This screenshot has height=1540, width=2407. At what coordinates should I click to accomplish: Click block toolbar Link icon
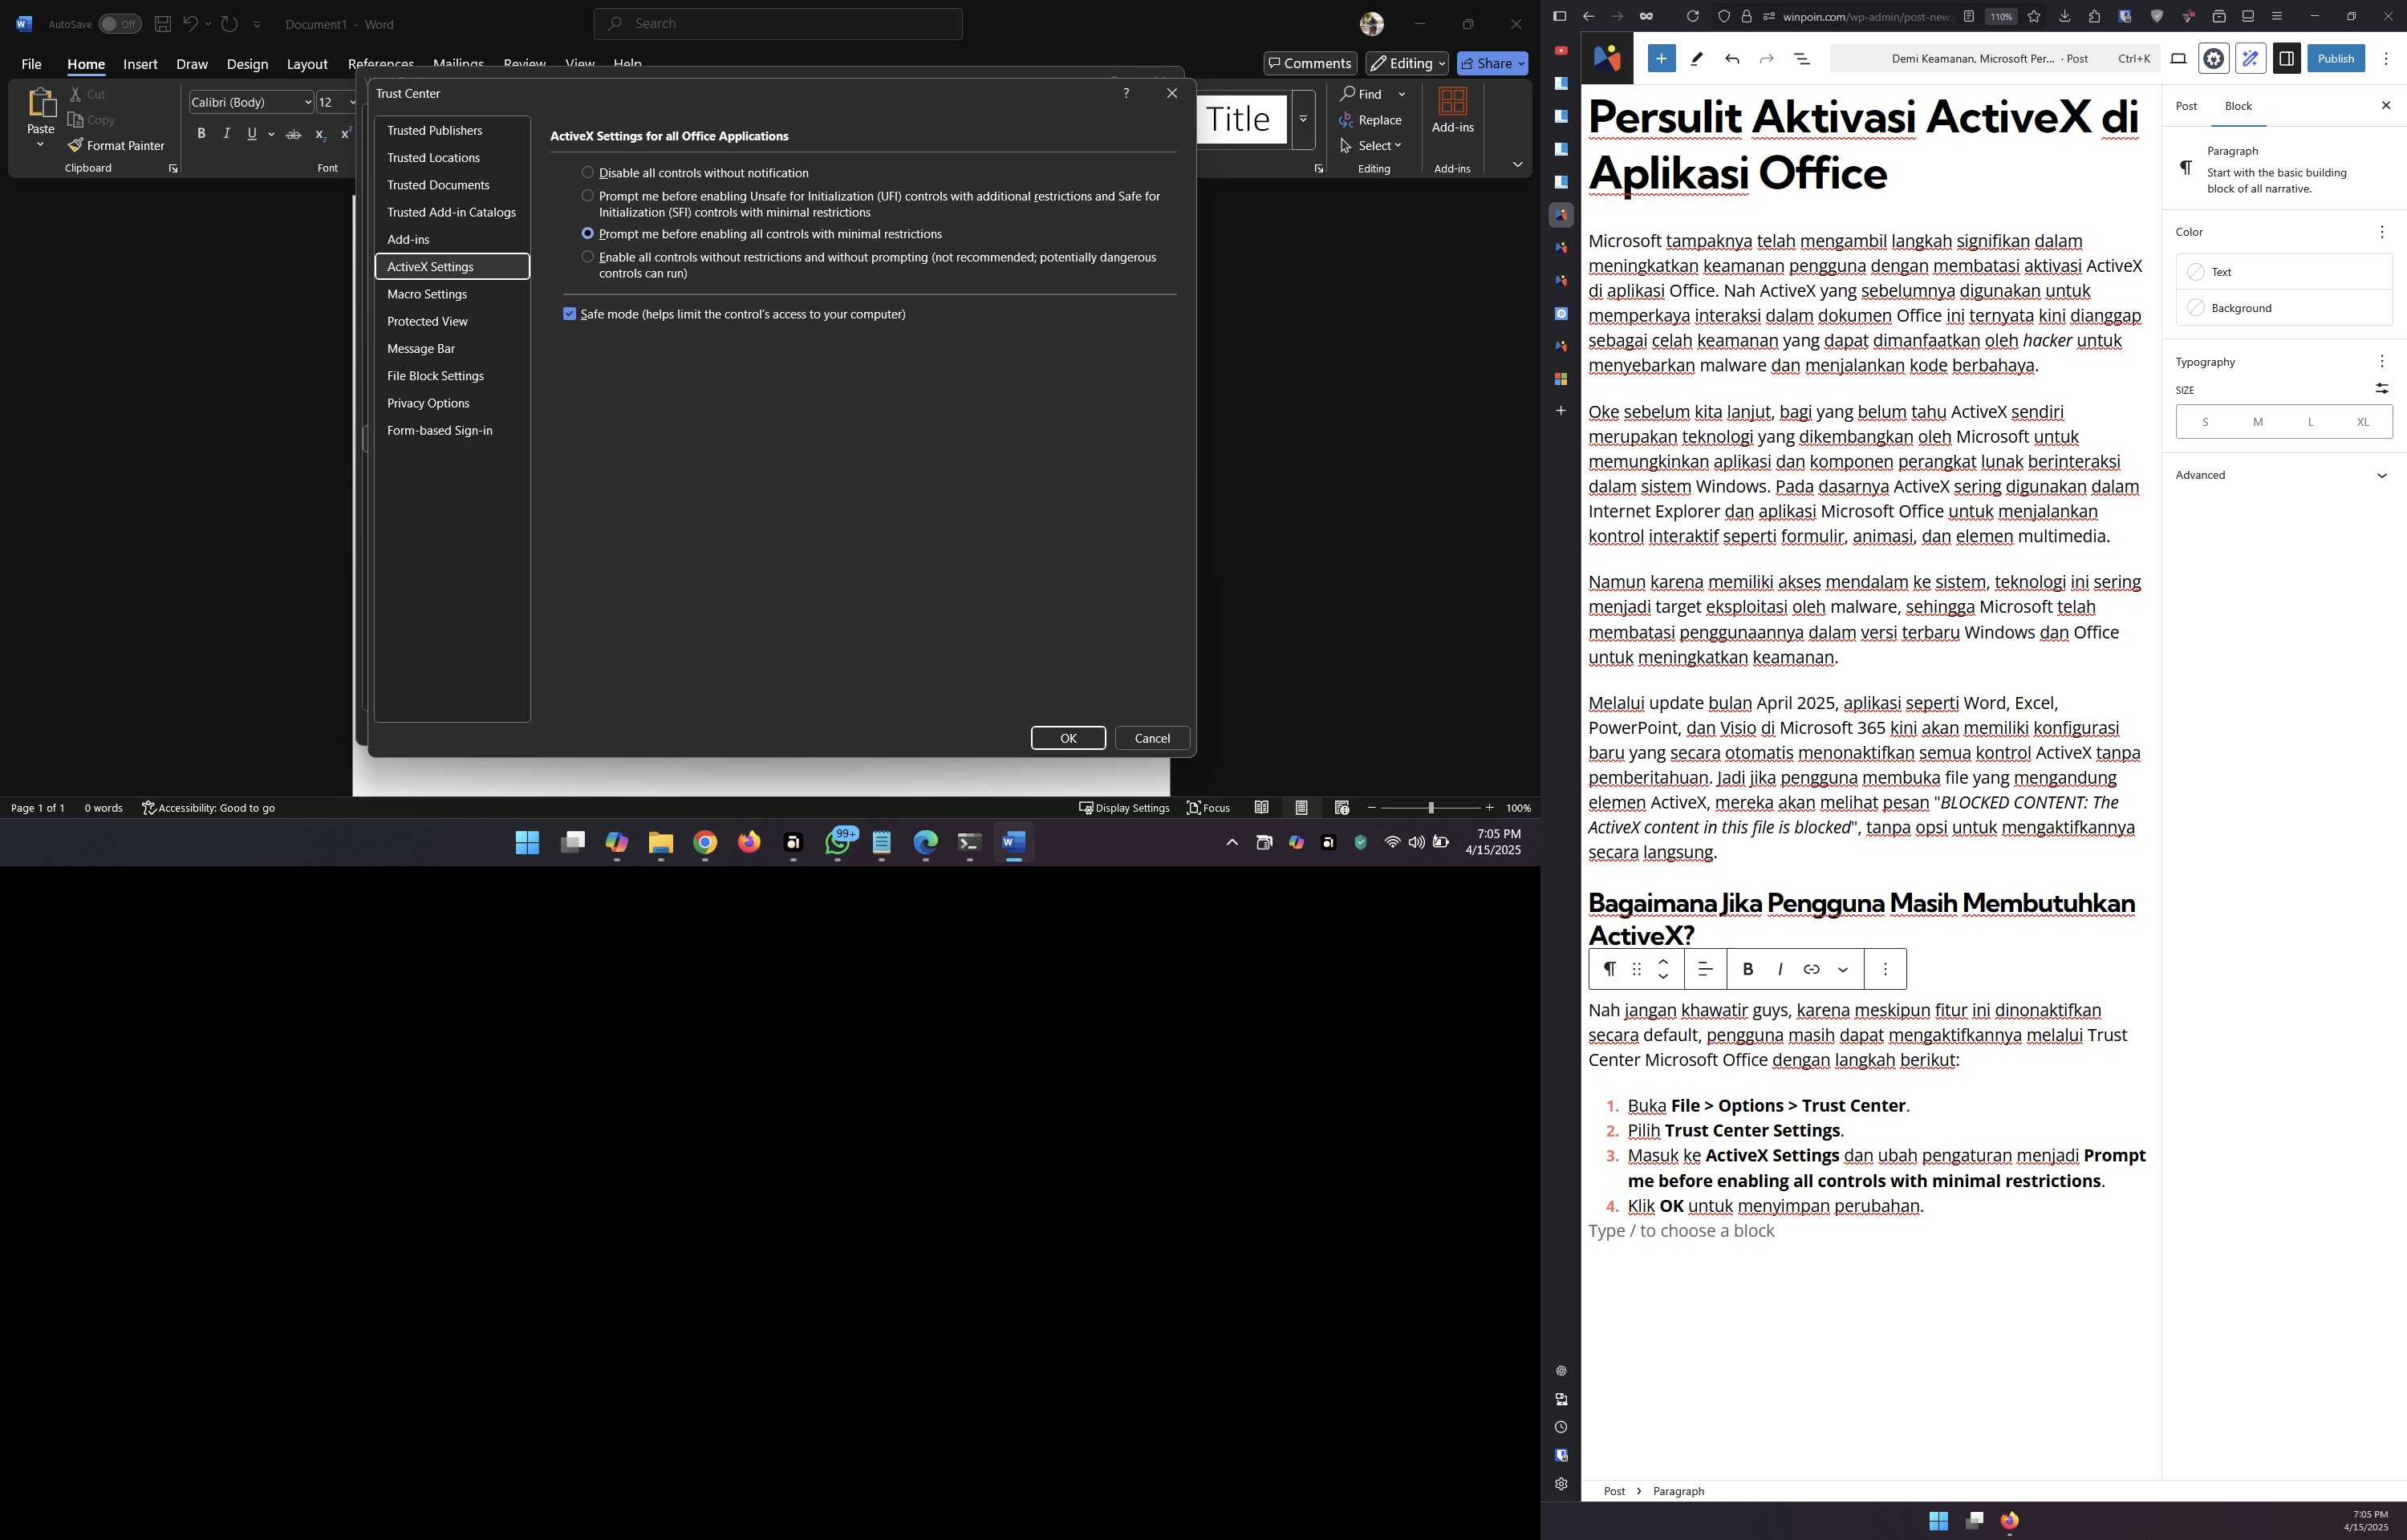click(x=1811, y=969)
